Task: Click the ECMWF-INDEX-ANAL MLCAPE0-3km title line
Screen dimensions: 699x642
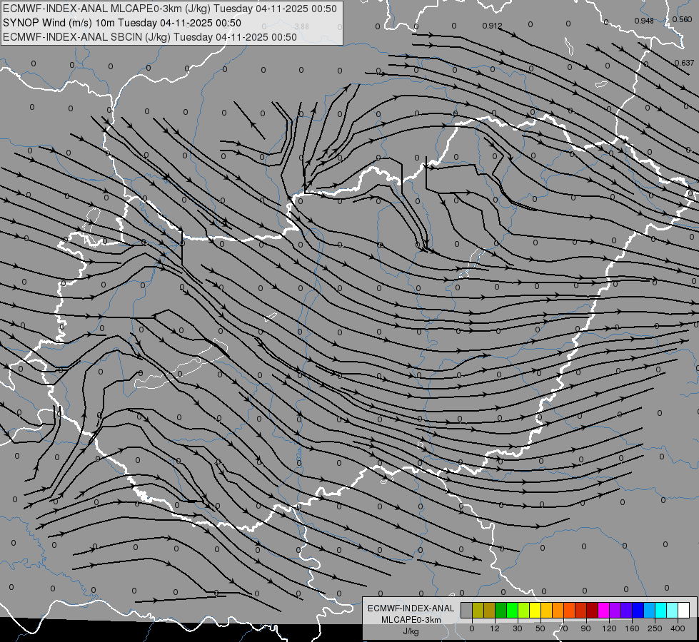Action: coord(169,9)
